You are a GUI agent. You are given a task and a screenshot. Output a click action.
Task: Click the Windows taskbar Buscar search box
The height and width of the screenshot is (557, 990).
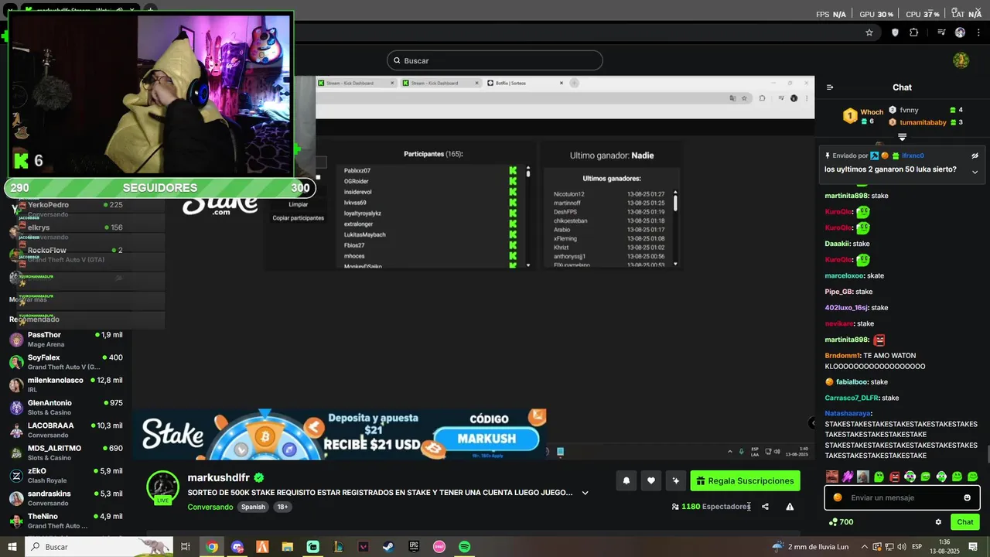pos(99,547)
